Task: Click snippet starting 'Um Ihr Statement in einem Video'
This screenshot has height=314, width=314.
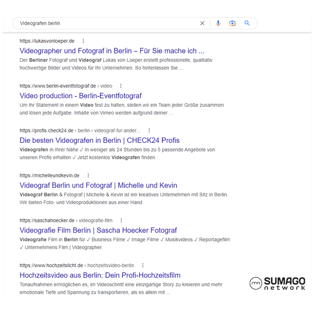Action: pos(121,109)
